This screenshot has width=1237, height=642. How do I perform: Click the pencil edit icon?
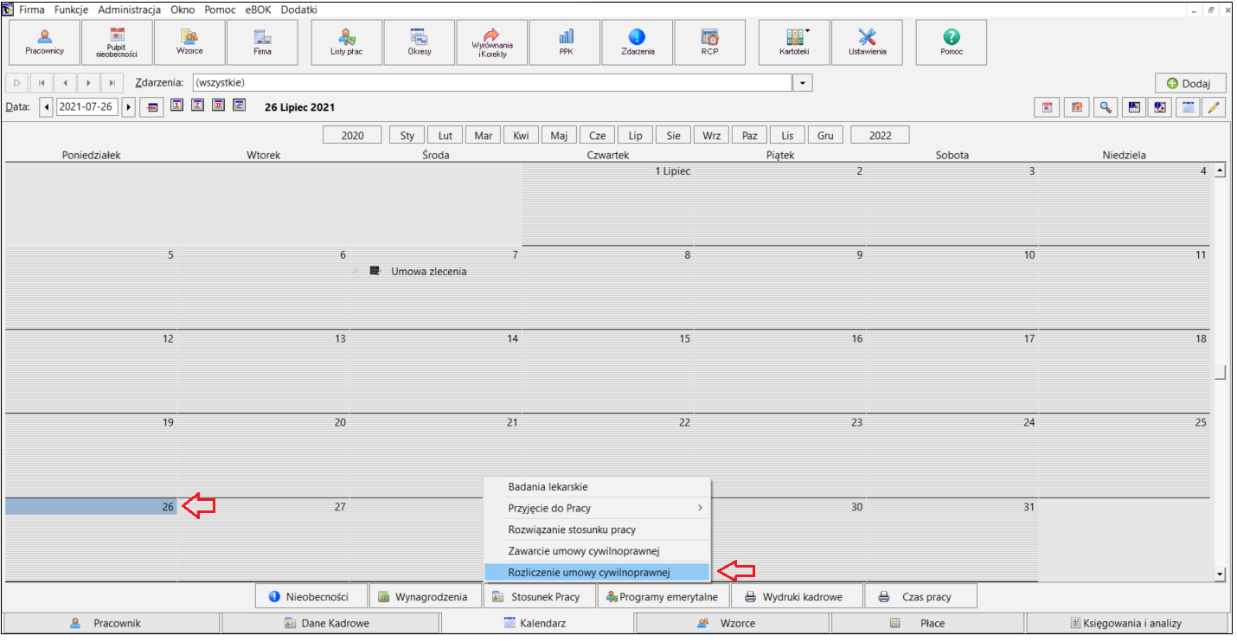click(1215, 107)
